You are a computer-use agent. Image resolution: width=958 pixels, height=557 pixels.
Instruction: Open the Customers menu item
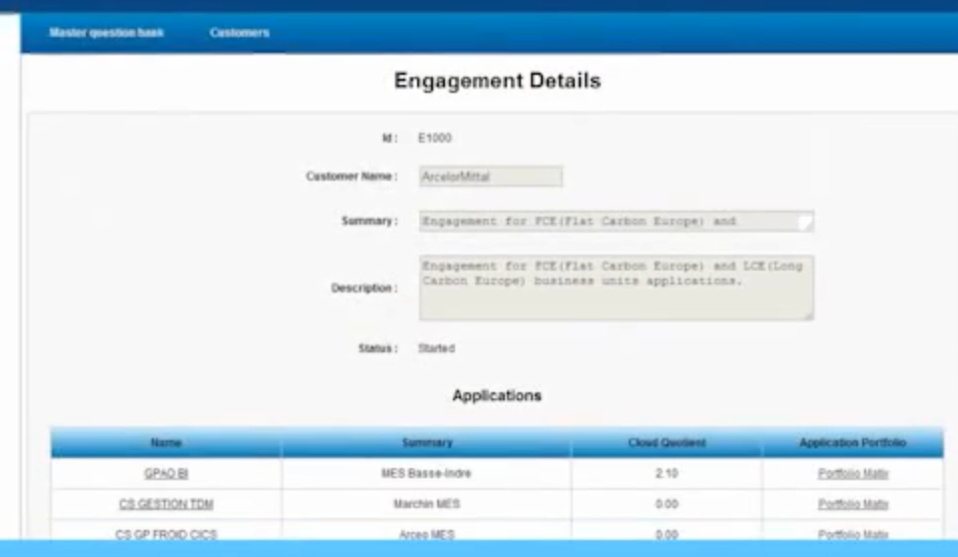[239, 33]
